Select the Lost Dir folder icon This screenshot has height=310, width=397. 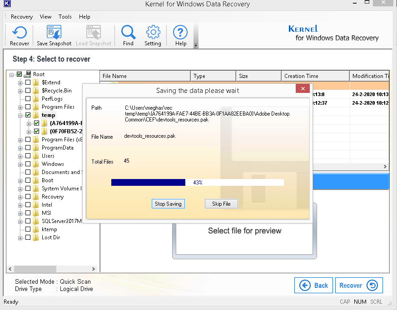36,237
